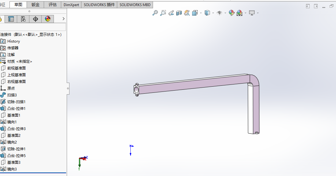This screenshot has height=176, width=336.
Task: Toggle Hide/Show Items eye icon
Action: pos(219,13)
